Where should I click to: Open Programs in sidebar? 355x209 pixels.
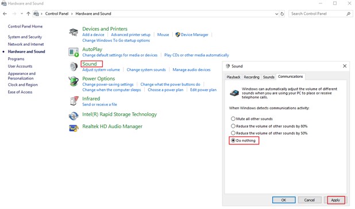[16, 59]
